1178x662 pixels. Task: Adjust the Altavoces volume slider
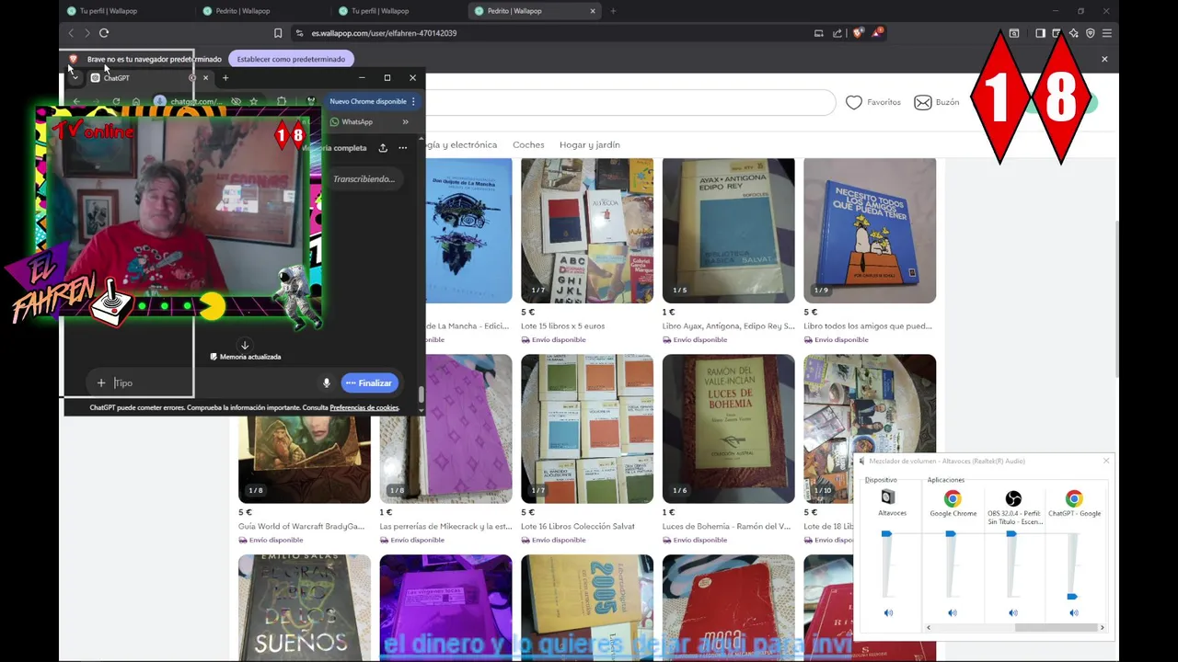pos(886,533)
